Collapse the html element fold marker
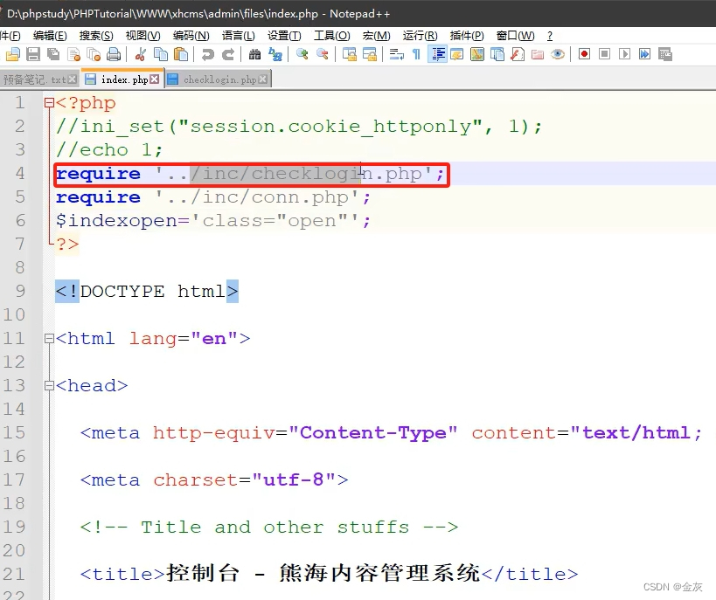This screenshot has width=716, height=600. 50,339
